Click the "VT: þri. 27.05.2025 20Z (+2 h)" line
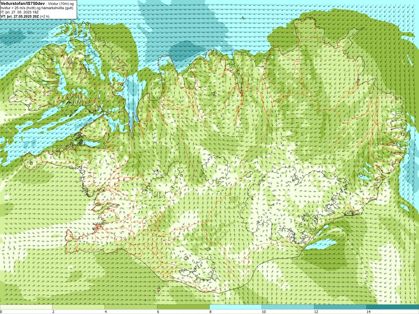Viewport: 419px width, 314px height. click(x=25, y=16)
